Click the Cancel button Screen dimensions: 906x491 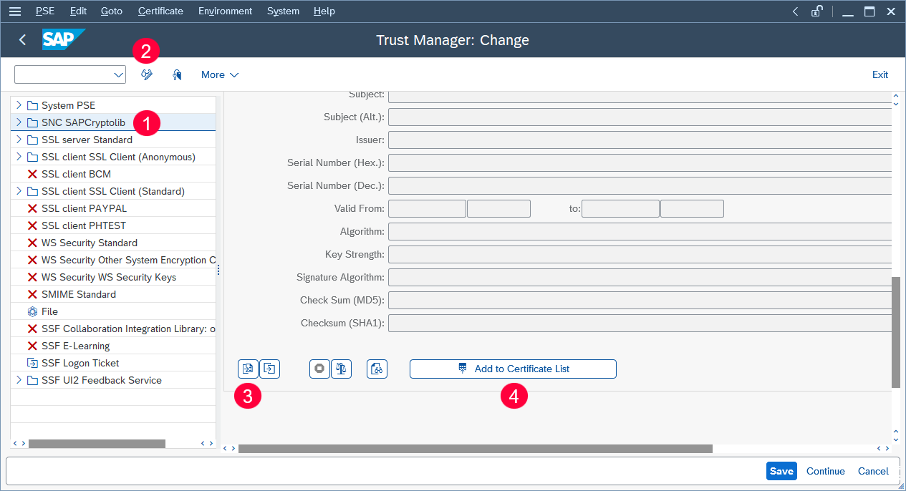click(x=873, y=471)
